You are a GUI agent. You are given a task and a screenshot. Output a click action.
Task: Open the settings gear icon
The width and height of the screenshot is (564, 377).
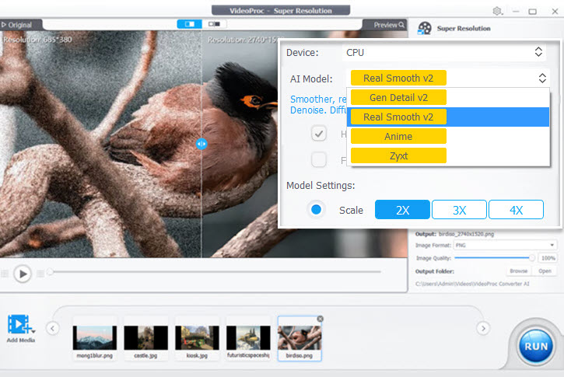pyautogui.click(x=497, y=11)
